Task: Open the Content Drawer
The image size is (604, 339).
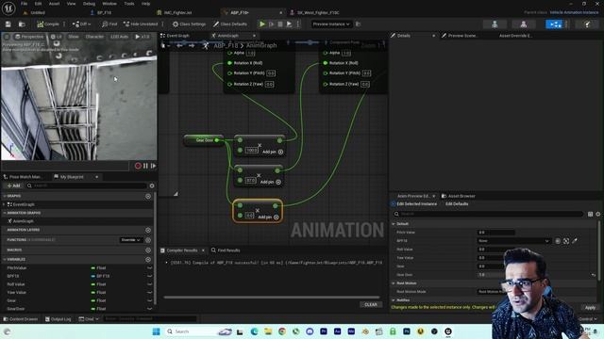Action: [20, 319]
